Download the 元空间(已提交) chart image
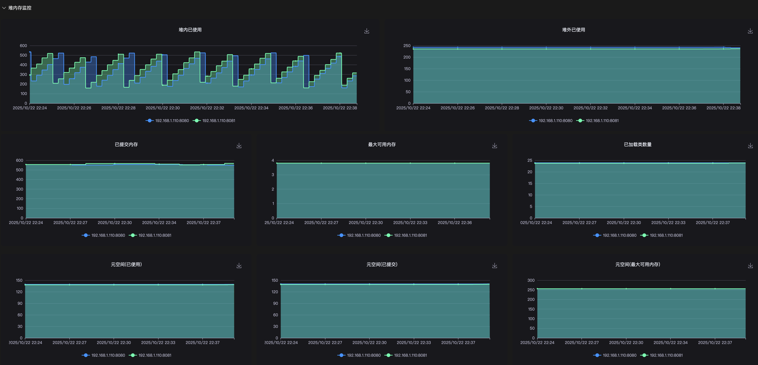The width and height of the screenshot is (758, 365). point(495,266)
